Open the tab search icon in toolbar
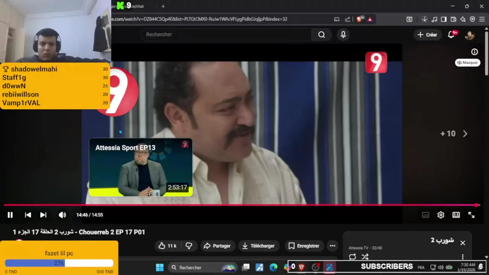The width and height of the screenshot is (489, 275). [409, 19]
